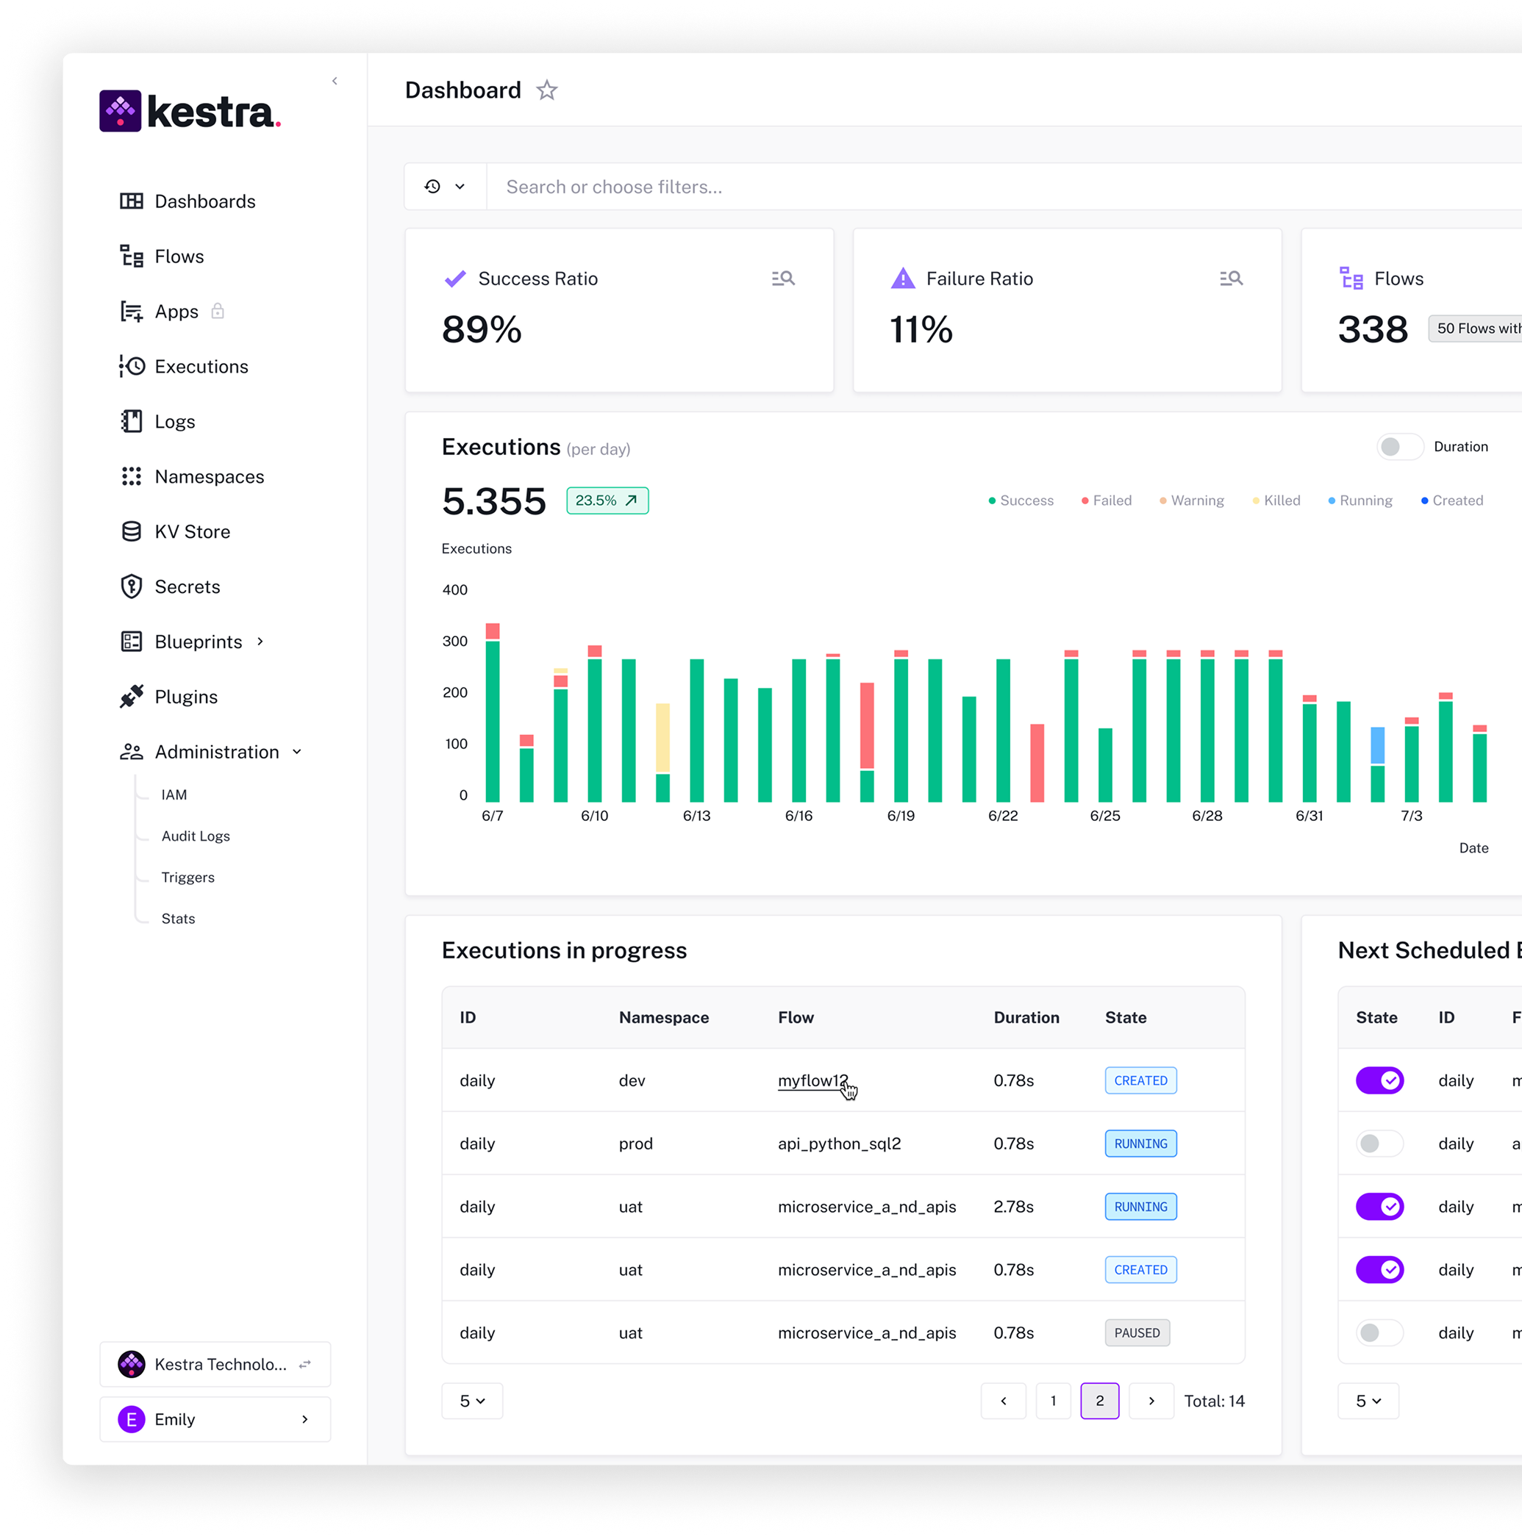Image resolution: width=1522 pixels, height=1536 pixels.
Task: Open the Dashboards section in sidebar
Action: tap(204, 201)
